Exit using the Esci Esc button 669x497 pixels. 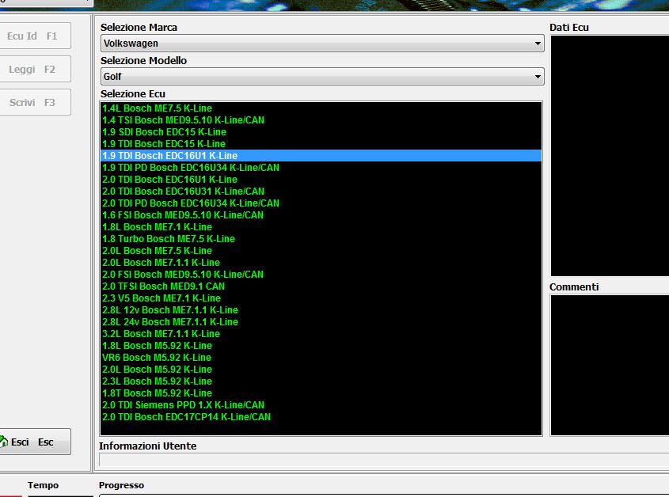tap(34, 442)
